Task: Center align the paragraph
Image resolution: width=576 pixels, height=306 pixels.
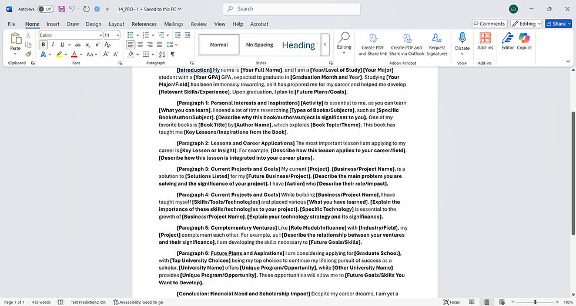Action: coord(140,45)
